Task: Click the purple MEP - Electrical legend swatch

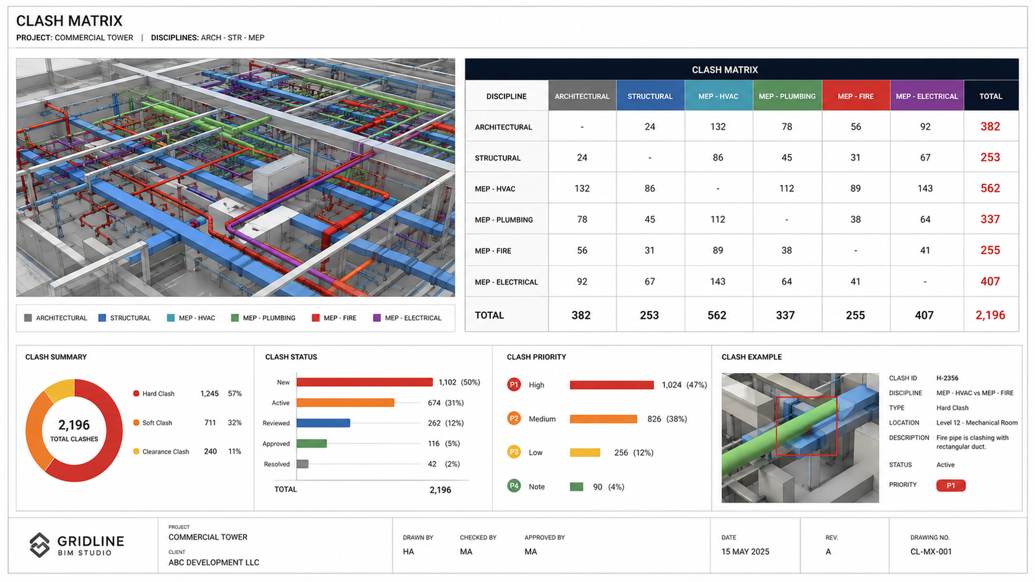Action: [377, 318]
